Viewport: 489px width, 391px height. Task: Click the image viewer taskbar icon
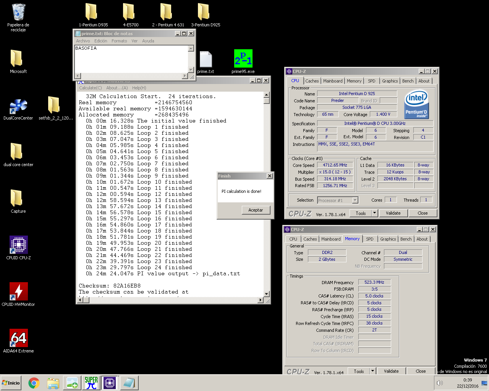(x=72, y=383)
